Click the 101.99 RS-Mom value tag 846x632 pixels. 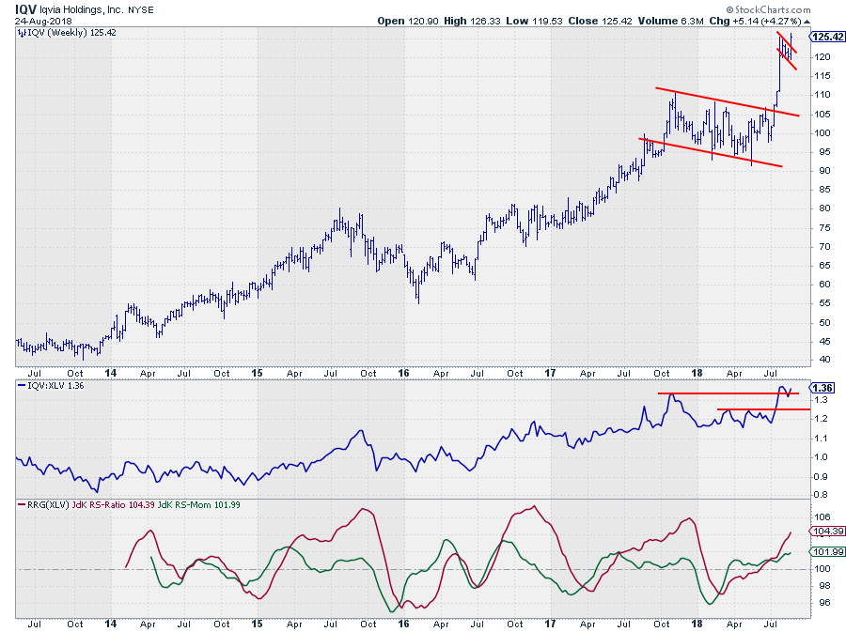[x=827, y=552]
